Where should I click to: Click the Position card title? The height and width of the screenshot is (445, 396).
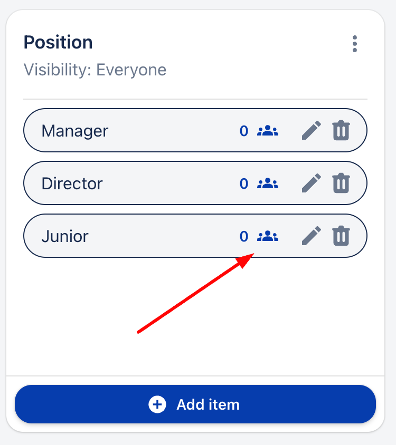[x=58, y=42]
